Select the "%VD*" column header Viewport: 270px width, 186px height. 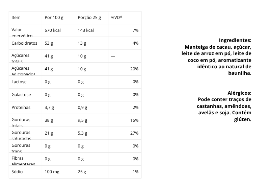[116, 18]
